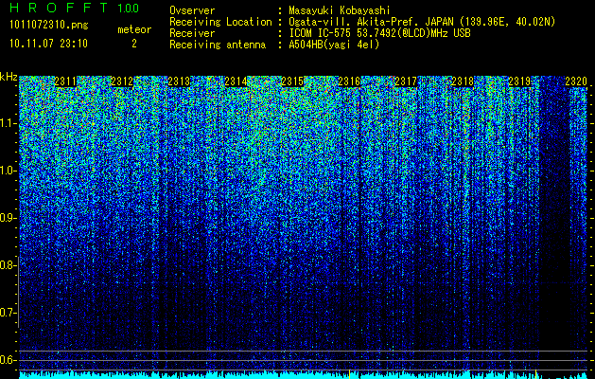The image size is (595, 379).
Task: Click the 0.9 frequency axis label
Action: (7, 218)
